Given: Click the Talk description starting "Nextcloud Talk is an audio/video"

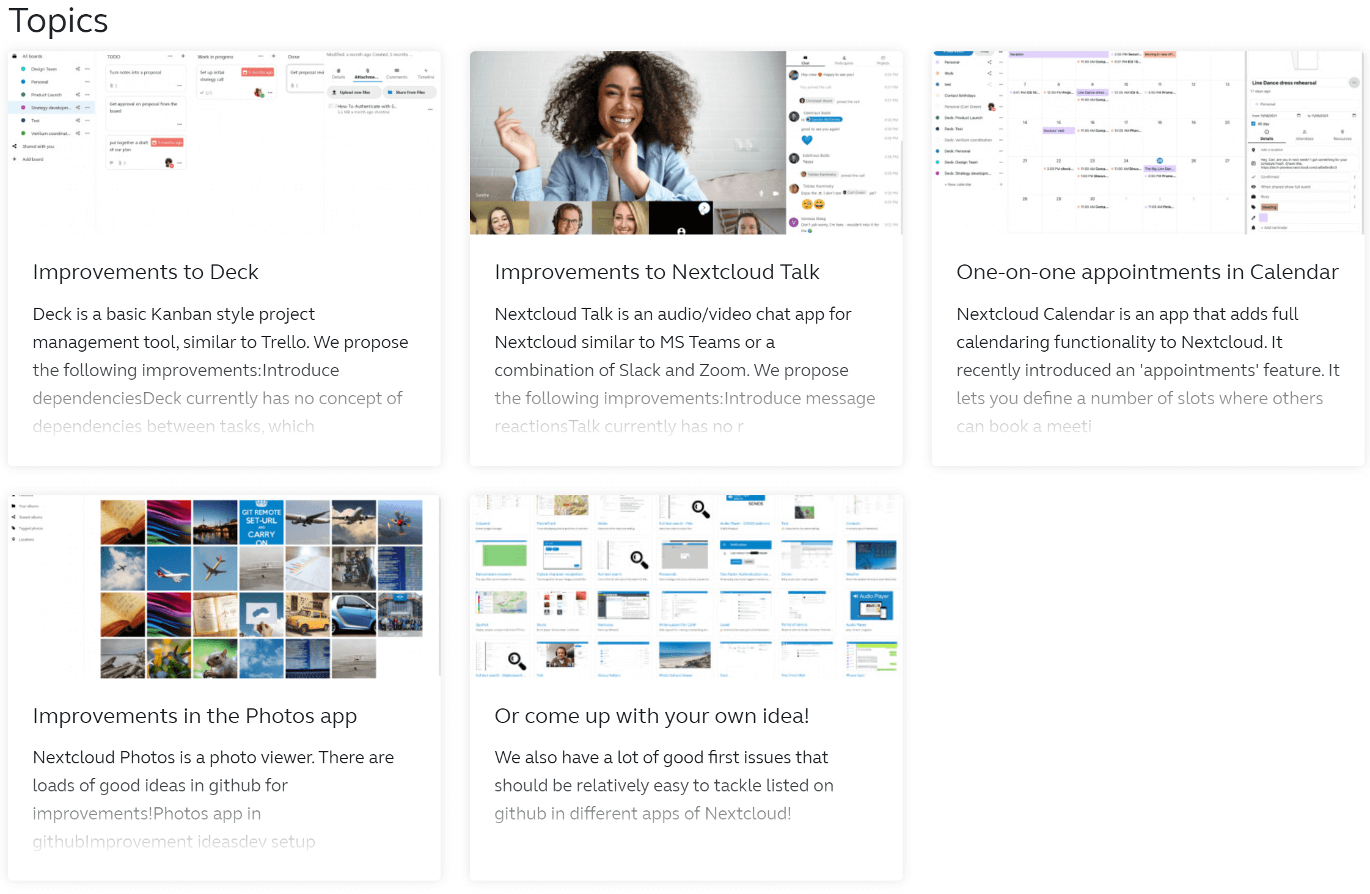Looking at the screenshot, I should (685, 370).
